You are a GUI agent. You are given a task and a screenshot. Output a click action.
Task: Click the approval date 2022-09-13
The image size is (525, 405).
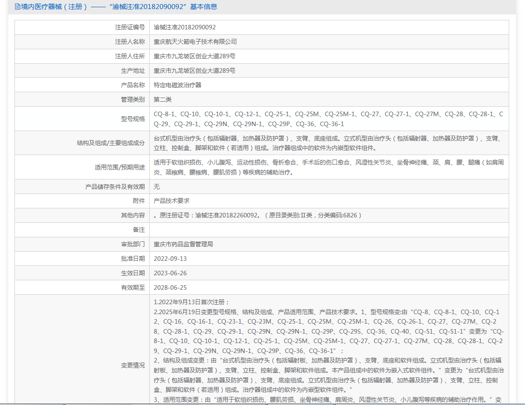170,259
